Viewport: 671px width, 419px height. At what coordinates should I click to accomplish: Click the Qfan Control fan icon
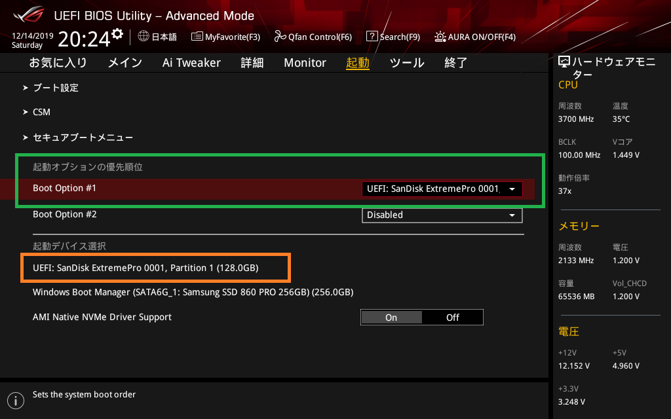pos(280,37)
